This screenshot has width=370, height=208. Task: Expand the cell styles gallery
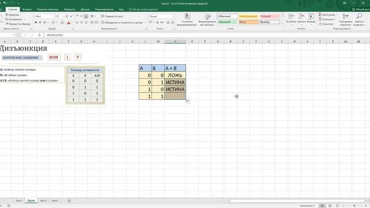tap(282, 23)
